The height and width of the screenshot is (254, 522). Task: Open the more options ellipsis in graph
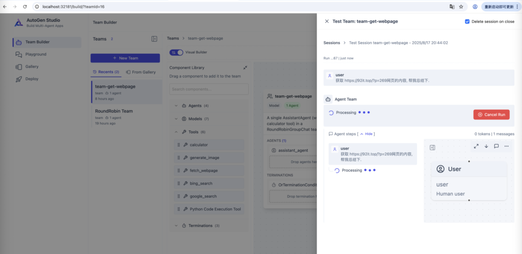coord(506,146)
